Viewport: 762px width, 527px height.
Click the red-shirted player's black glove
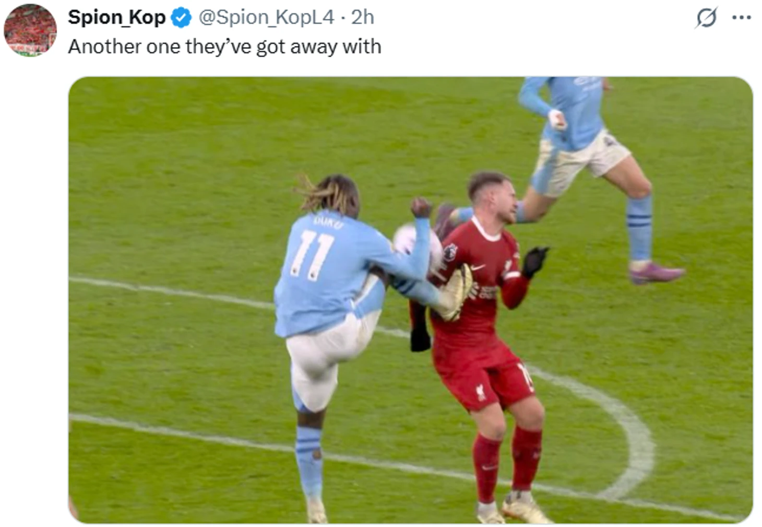[x=534, y=261]
